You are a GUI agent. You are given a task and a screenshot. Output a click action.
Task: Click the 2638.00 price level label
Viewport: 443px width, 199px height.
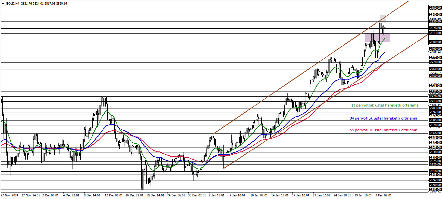pyautogui.click(x=435, y=152)
